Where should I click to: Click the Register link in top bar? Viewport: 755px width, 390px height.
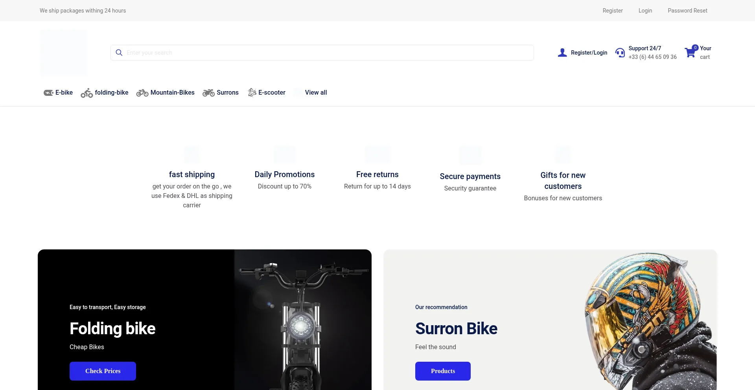click(x=613, y=11)
